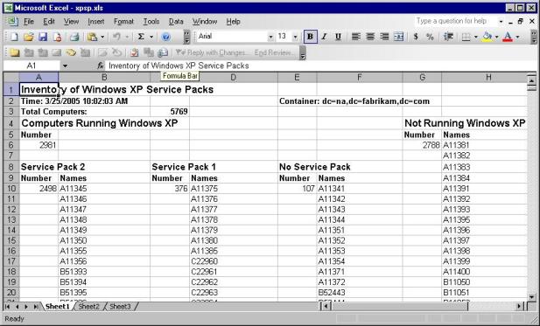Toggle Bold formatting button
Viewport: 540px width, 326px height.
click(x=310, y=37)
